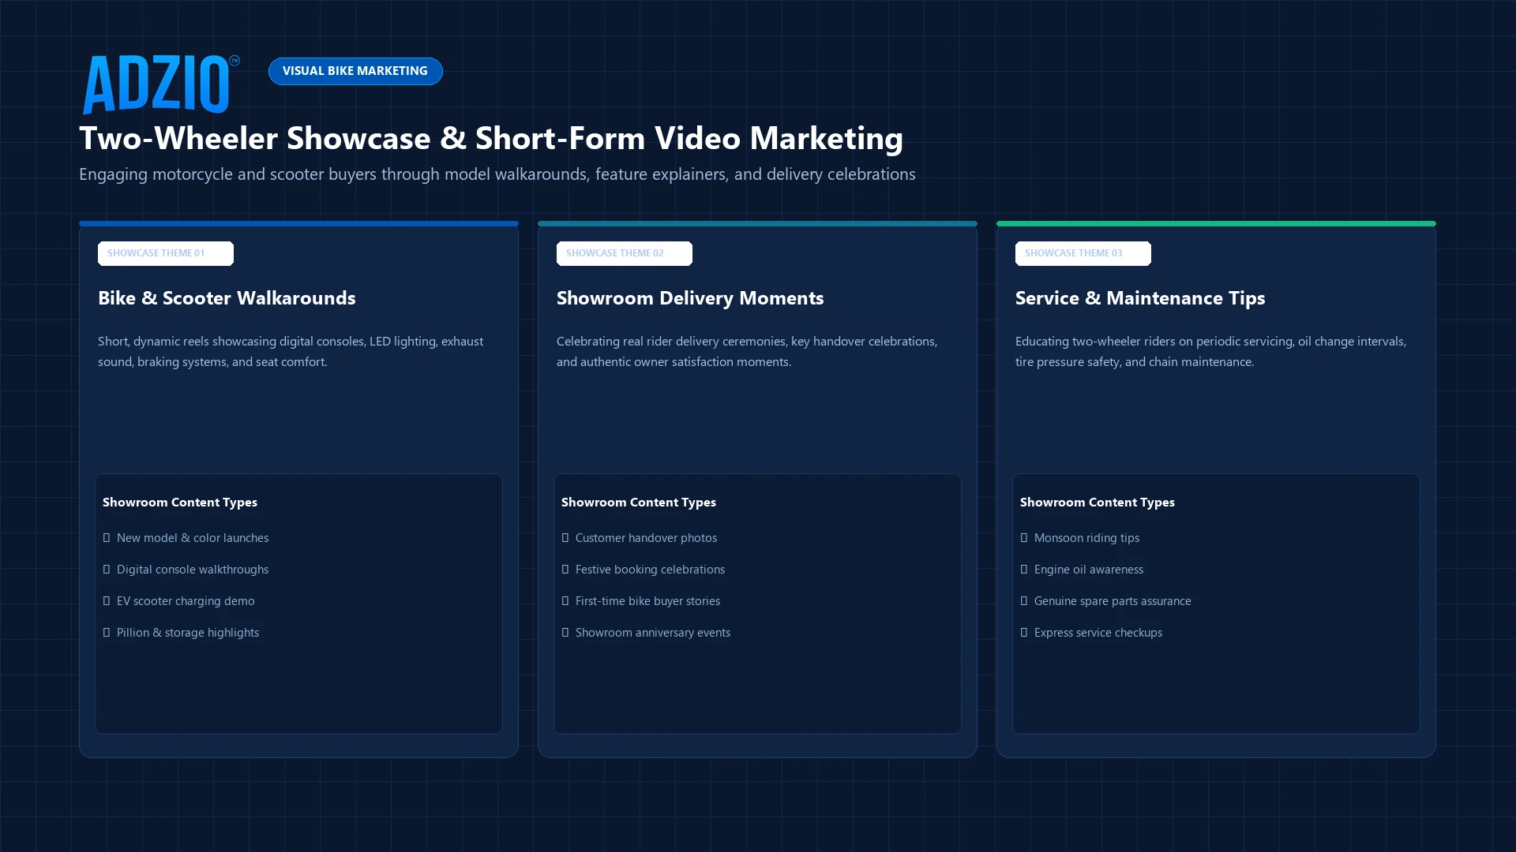Click the walkarounds description about digital consoles
This screenshot has width=1516, height=852.
[x=291, y=352]
